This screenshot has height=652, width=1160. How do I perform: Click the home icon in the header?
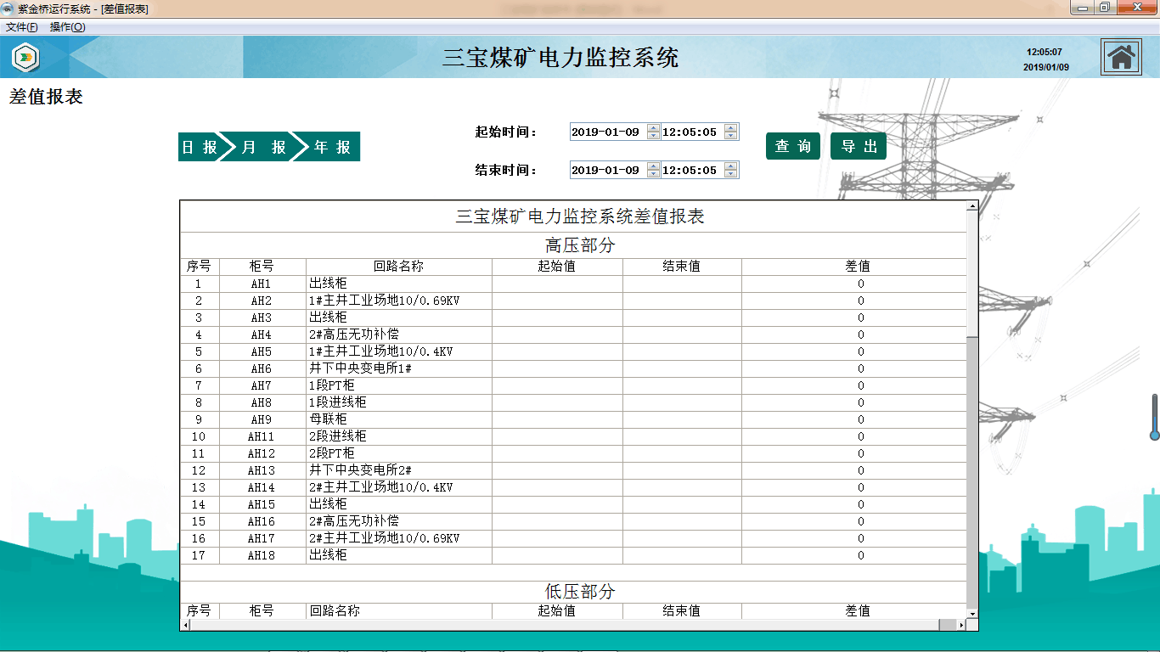pos(1121,58)
